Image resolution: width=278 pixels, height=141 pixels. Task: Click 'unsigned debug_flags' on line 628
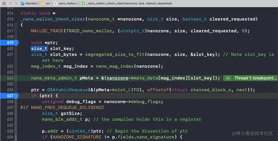click(x=69, y=102)
